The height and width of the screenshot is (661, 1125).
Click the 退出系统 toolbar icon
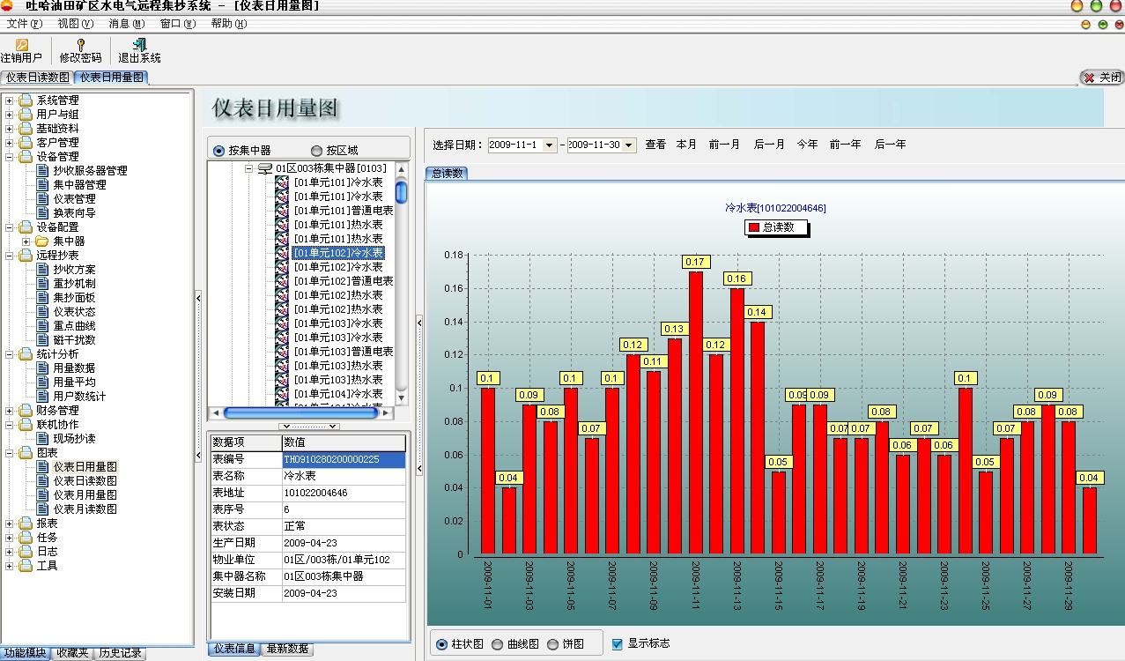pos(139,44)
